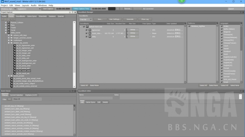
Task: Open the Orphans (1137) tab
Action: [x=31, y=95]
